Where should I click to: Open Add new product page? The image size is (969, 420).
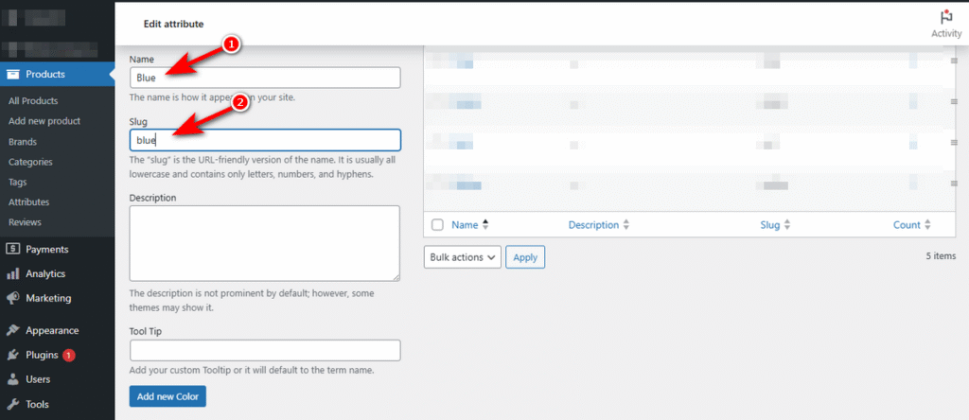[44, 121]
